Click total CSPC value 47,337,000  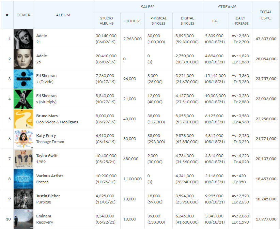click(x=266, y=39)
